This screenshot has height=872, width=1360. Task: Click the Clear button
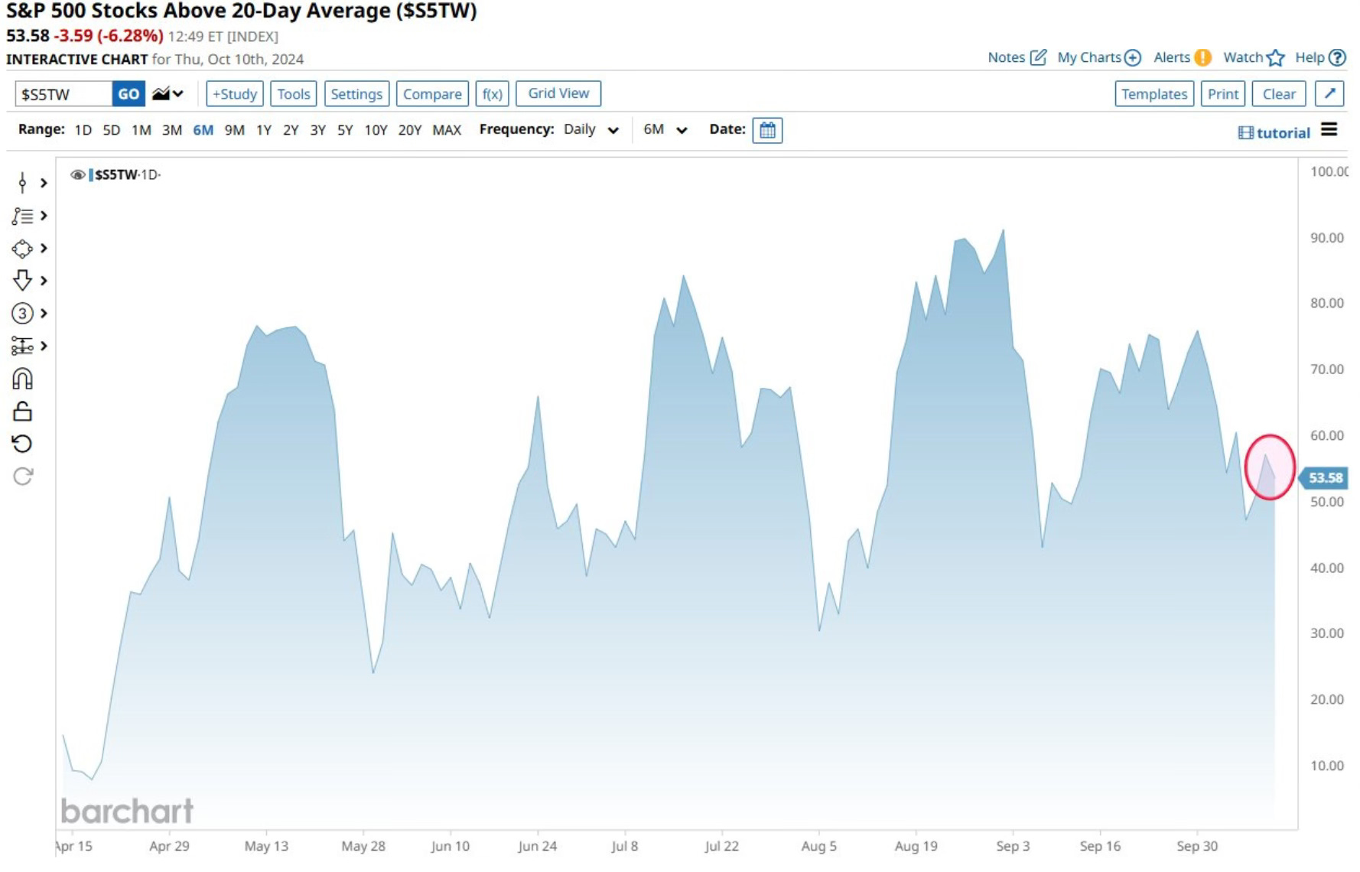coord(1279,94)
